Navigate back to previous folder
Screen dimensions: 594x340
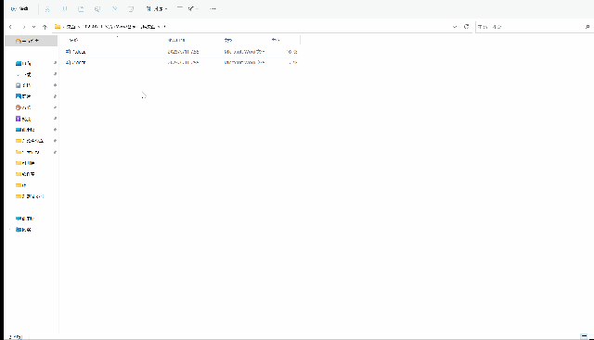click(10, 27)
